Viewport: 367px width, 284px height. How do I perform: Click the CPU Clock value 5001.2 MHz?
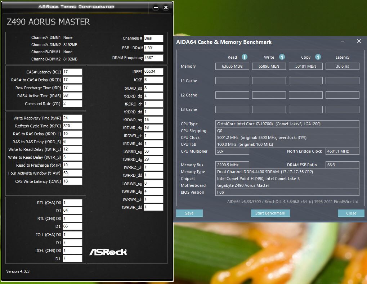click(x=287, y=138)
